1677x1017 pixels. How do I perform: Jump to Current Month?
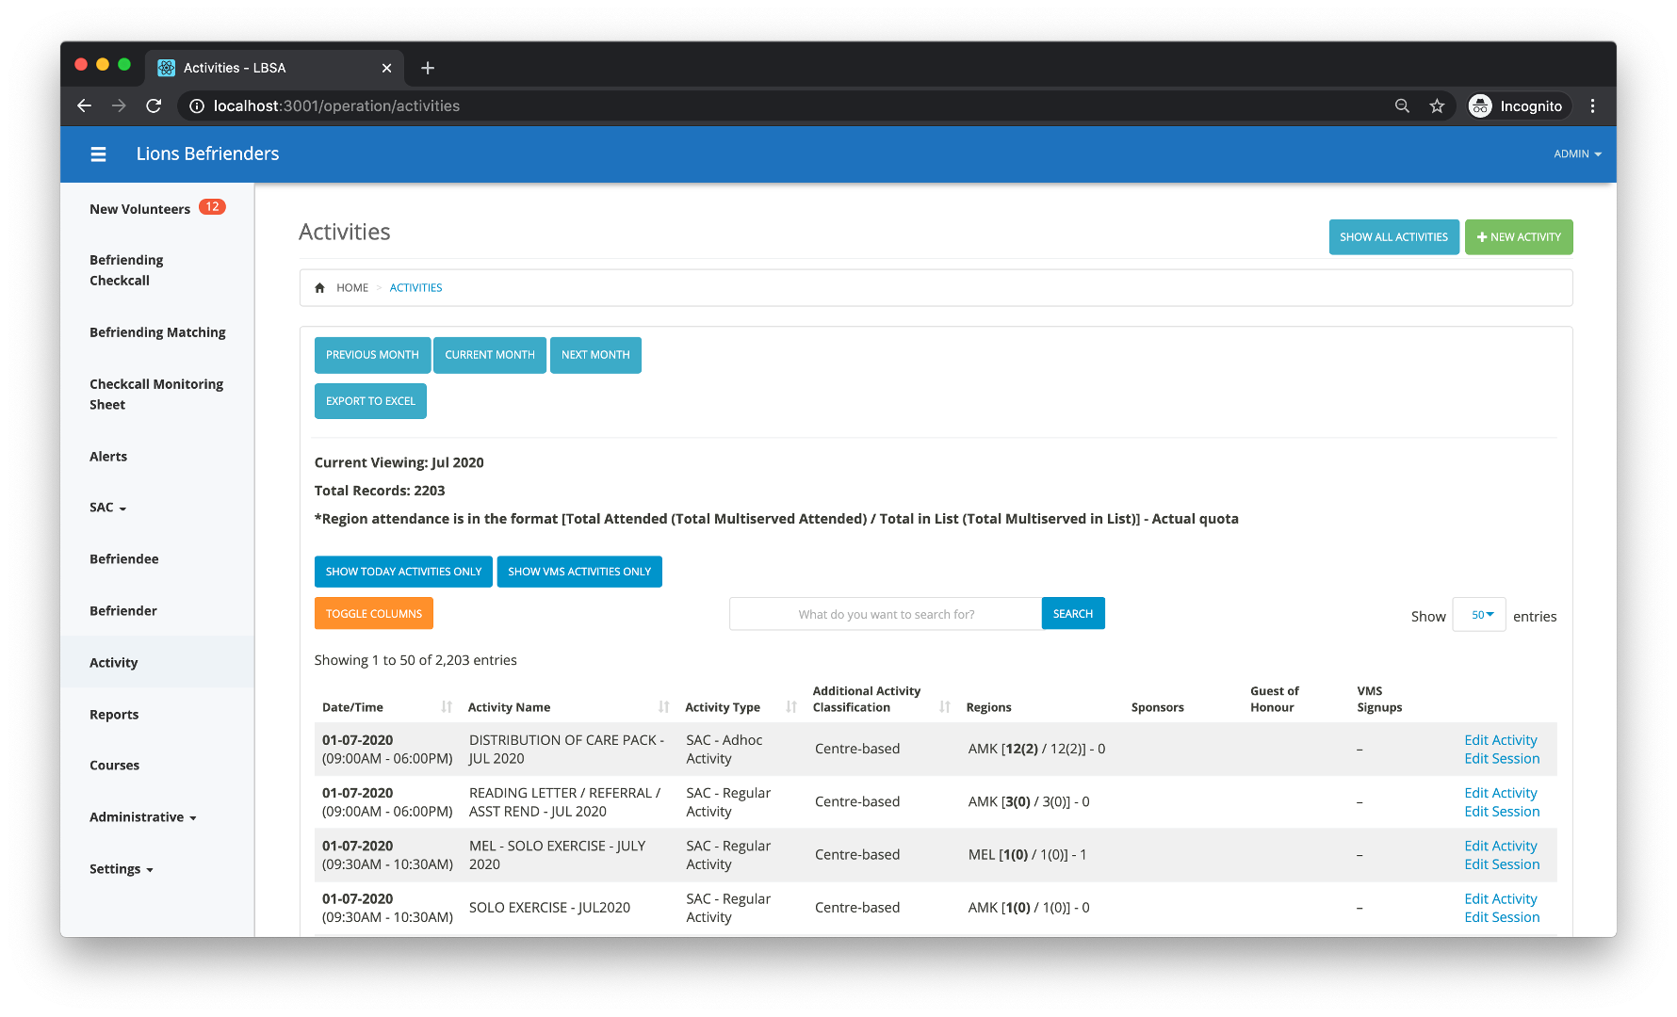coord(490,355)
